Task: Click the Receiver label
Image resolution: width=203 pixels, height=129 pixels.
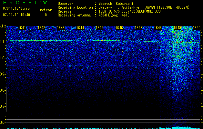Action: point(66,11)
